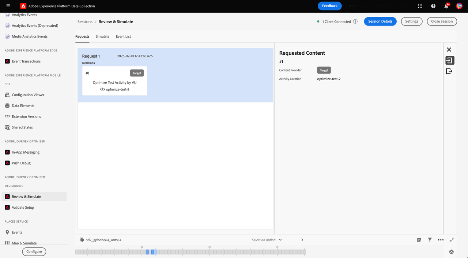This screenshot has height=258, width=468.
Task: Click the Adobe logo in header
Action: tap(23, 6)
